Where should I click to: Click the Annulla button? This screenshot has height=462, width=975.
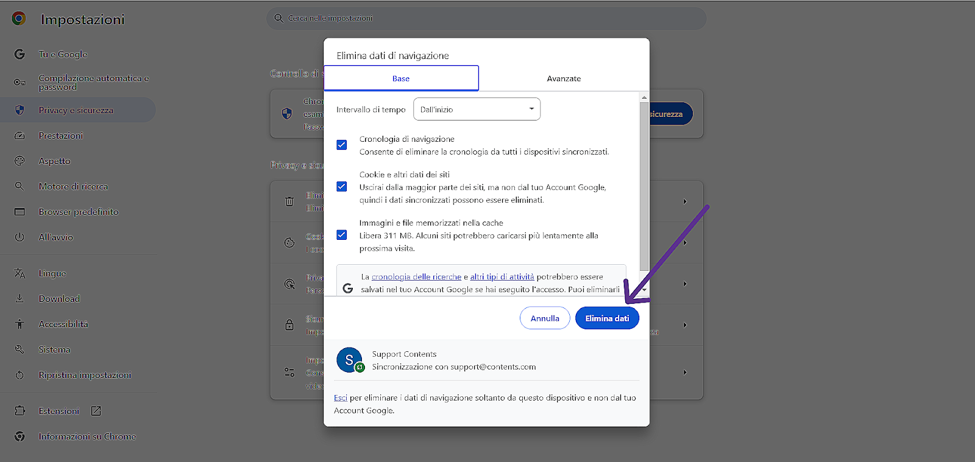pos(545,318)
